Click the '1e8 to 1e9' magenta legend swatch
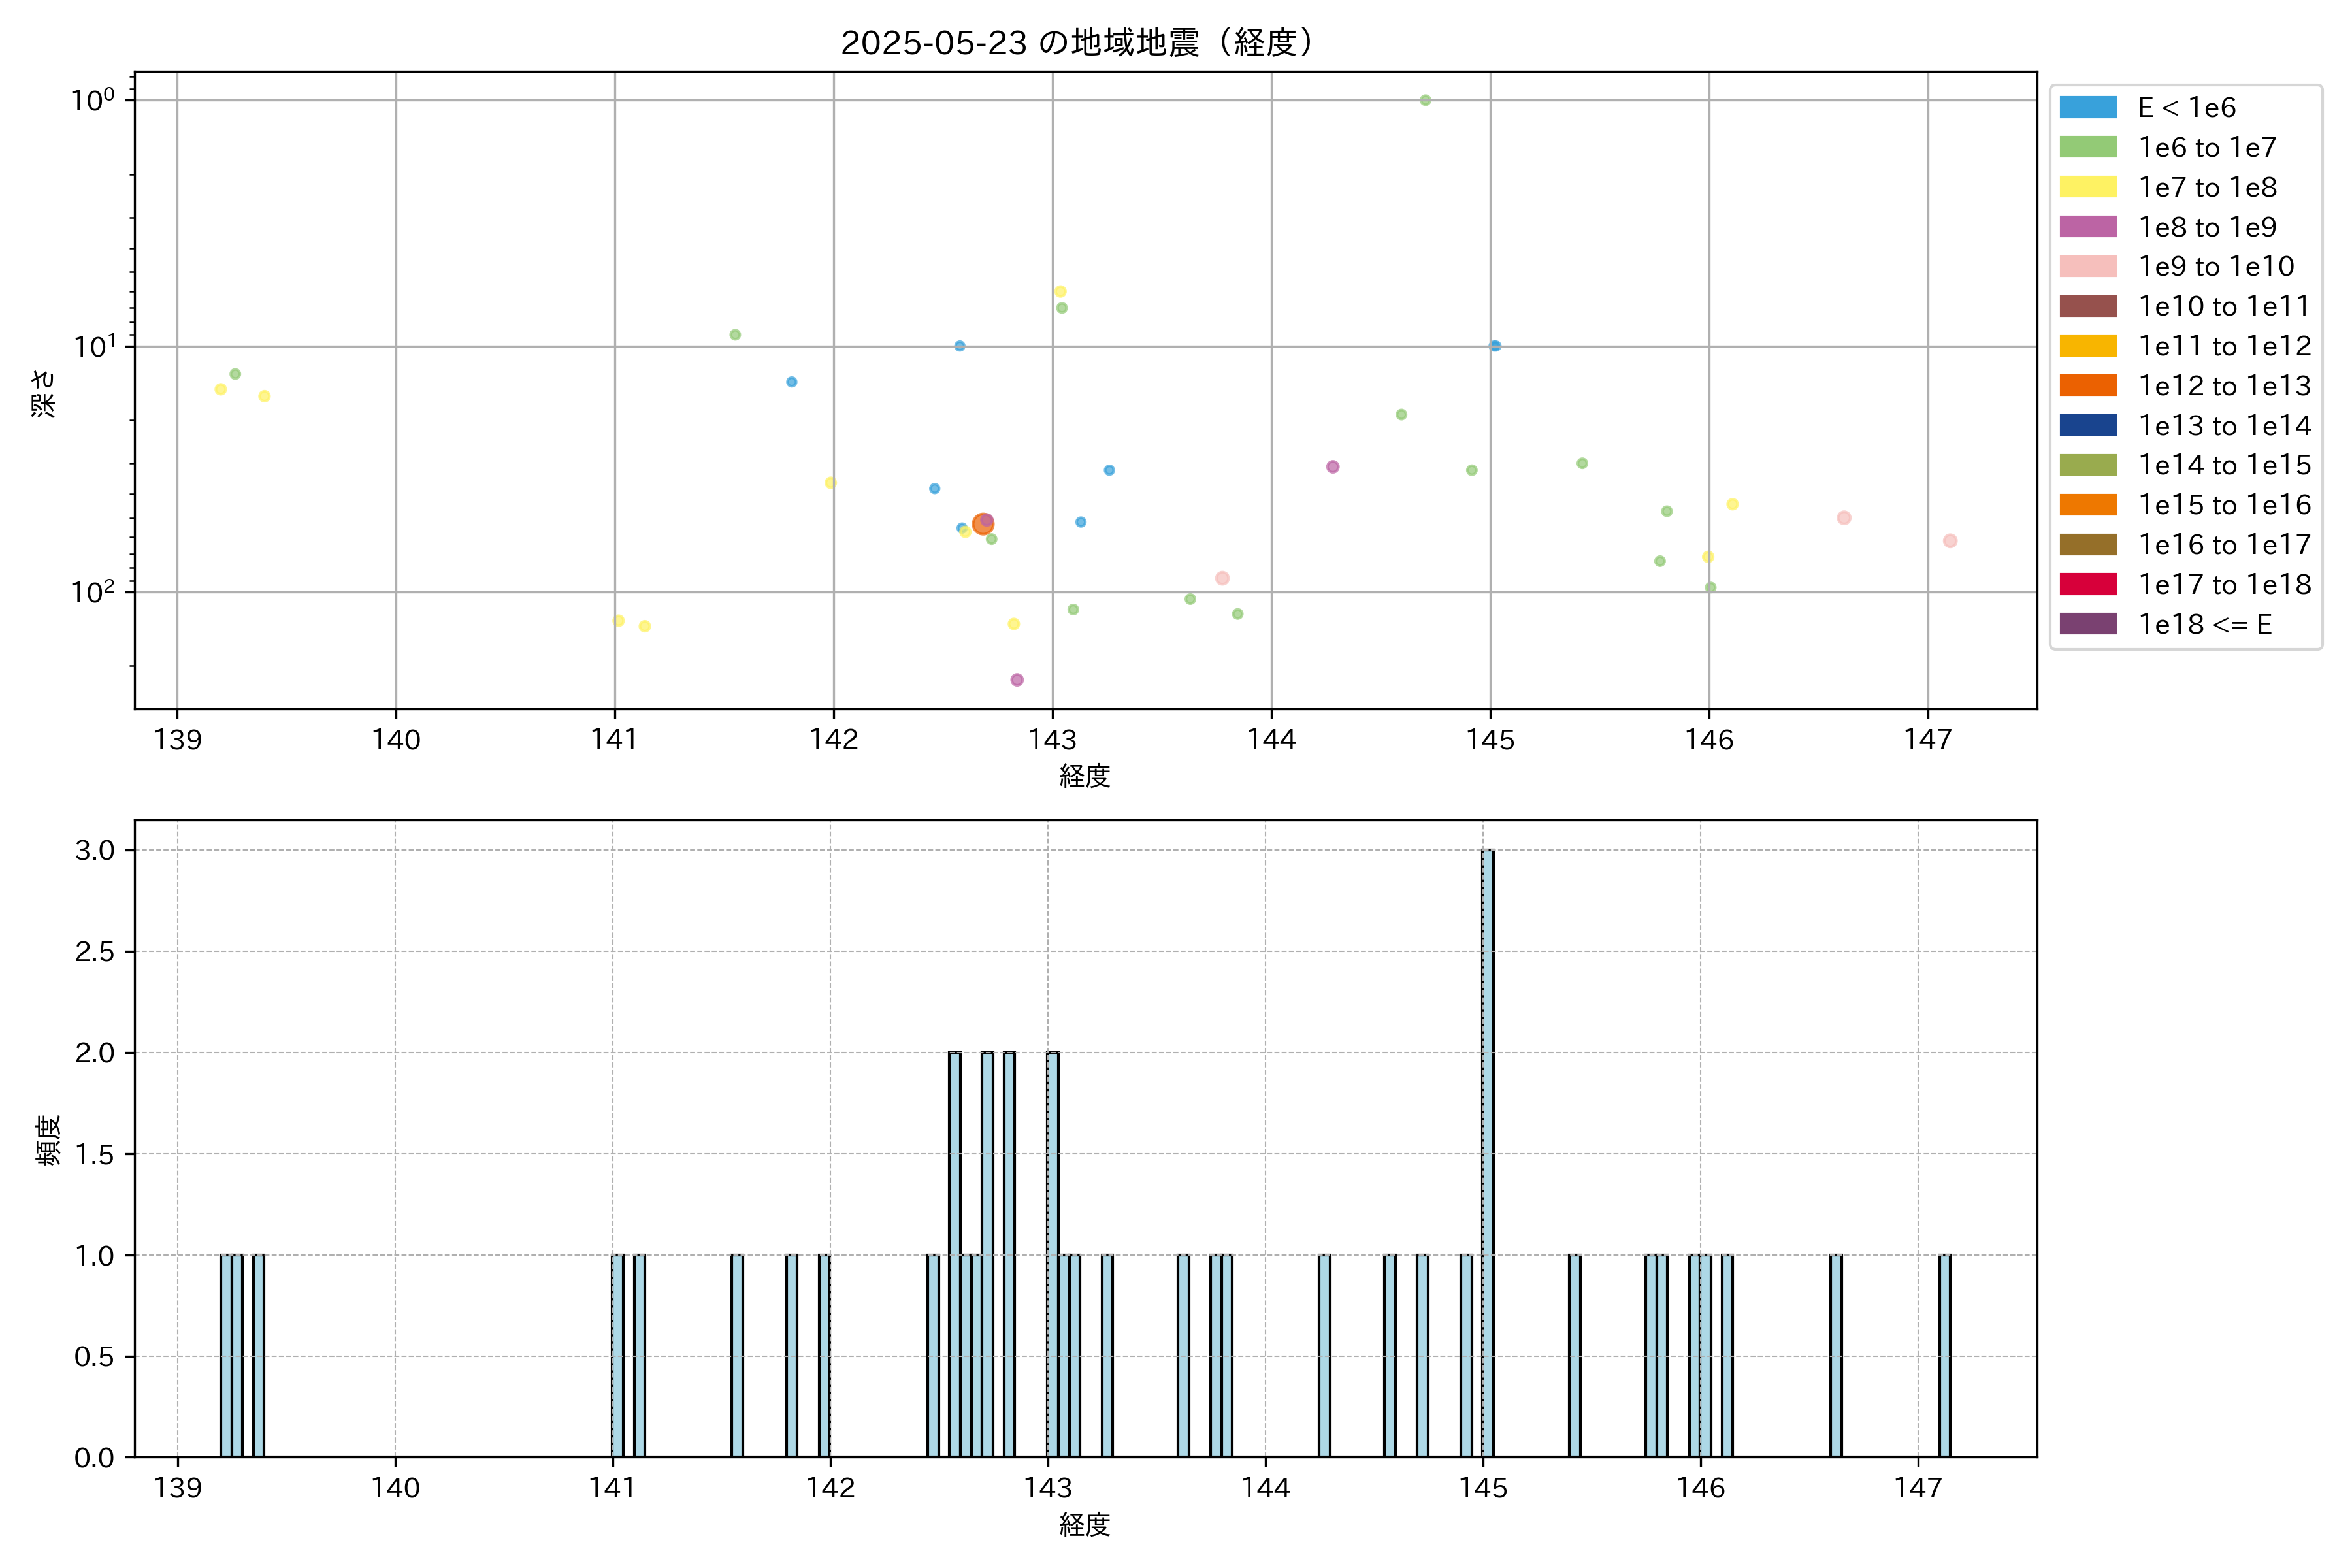The height and width of the screenshot is (1568, 2352). tap(2087, 227)
